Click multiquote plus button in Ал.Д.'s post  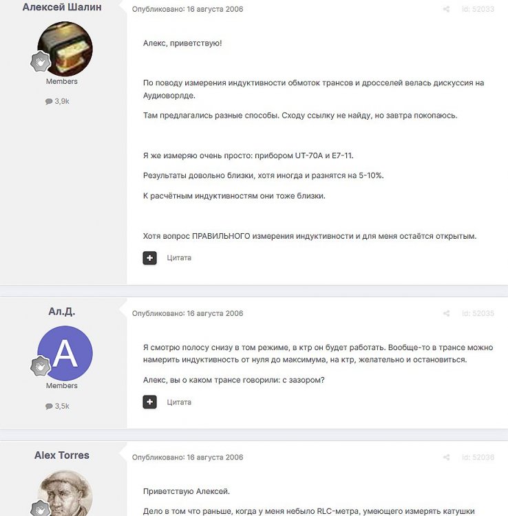(150, 402)
